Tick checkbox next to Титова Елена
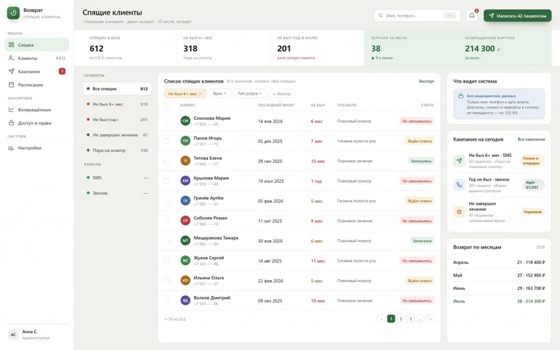Viewport: 560px width, 350px height. point(167,161)
